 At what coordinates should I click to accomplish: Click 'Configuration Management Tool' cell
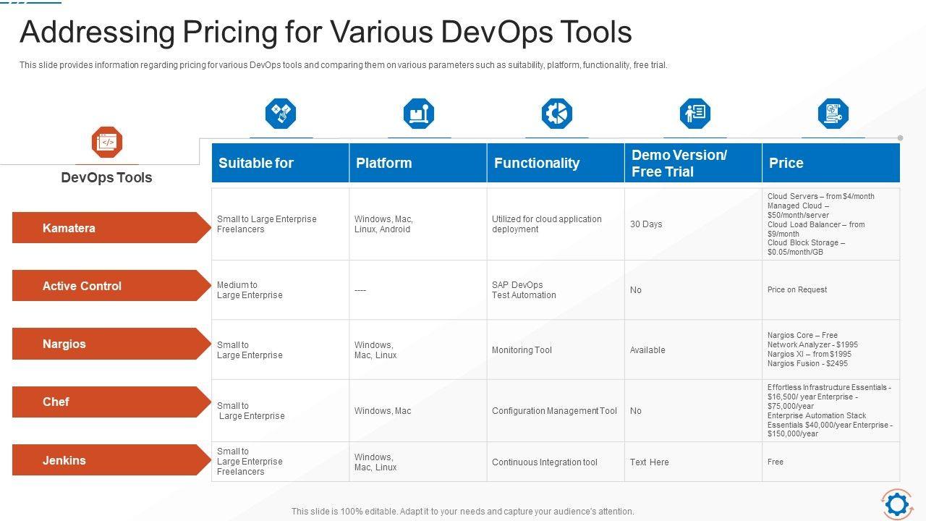click(554, 411)
